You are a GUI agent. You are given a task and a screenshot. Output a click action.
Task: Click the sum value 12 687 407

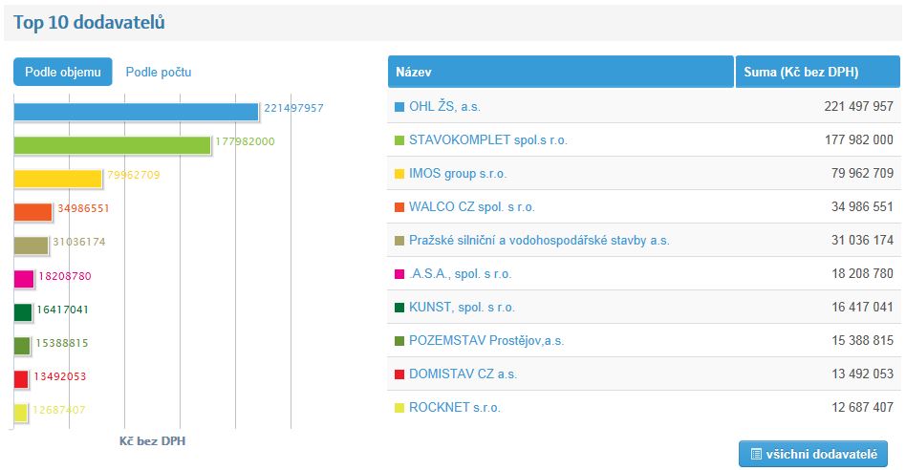coord(862,408)
